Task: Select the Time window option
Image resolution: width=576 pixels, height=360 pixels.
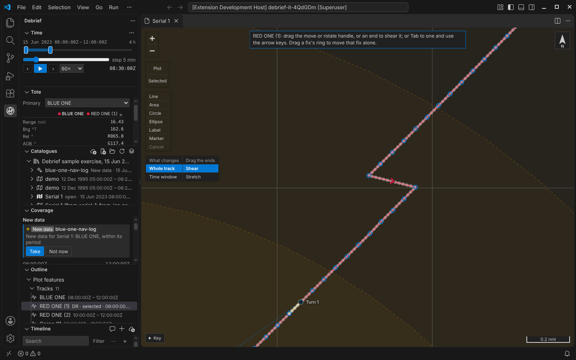Action: coord(164,177)
